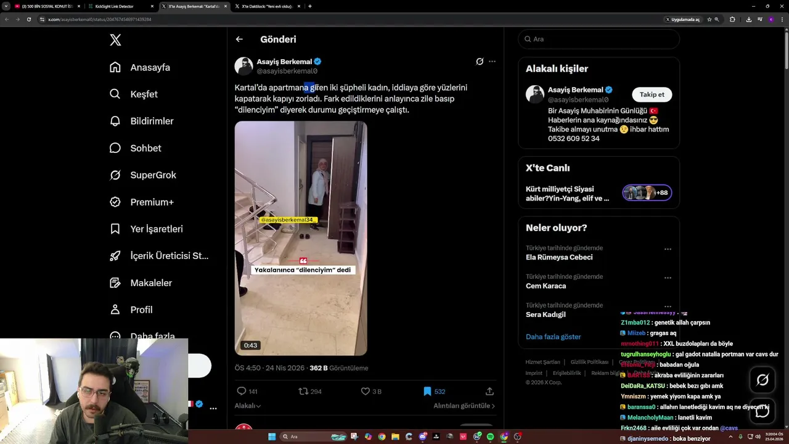
Task: Open more options for Cem Karaca trend
Action: (x=668, y=277)
